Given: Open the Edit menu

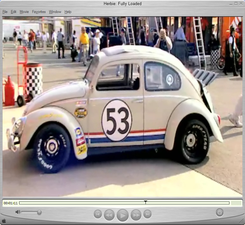Looking at the screenshot, I should pyautogui.click(x=13, y=12).
